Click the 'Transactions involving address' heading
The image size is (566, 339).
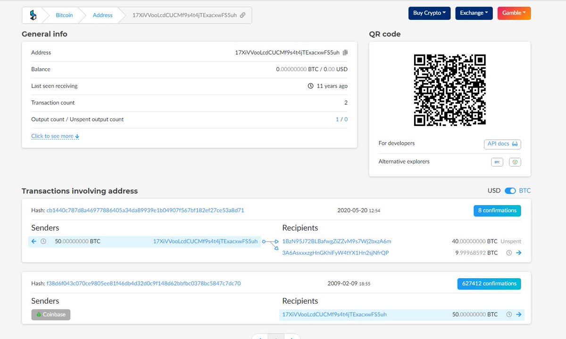pyautogui.click(x=80, y=191)
